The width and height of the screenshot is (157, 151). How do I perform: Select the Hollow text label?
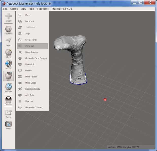tap(28, 70)
